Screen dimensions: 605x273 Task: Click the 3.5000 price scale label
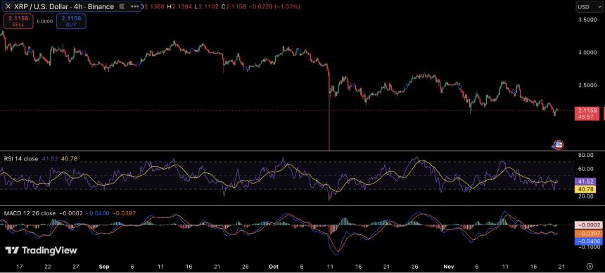pos(587,19)
